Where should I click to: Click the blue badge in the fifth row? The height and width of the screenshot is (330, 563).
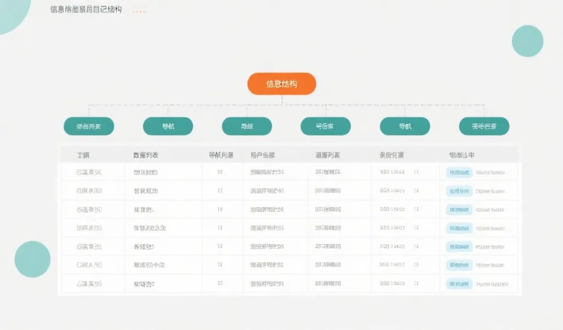(x=460, y=246)
